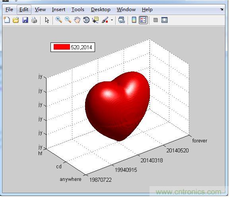Image resolution: width=229 pixels, height=198 pixels.
Task: Toggle the Edit Plot arrow tool
Action: pyautogui.click(x=47, y=20)
